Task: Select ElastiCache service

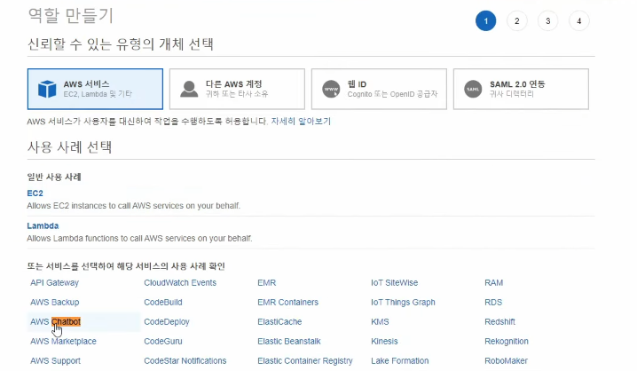Action: 279,322
